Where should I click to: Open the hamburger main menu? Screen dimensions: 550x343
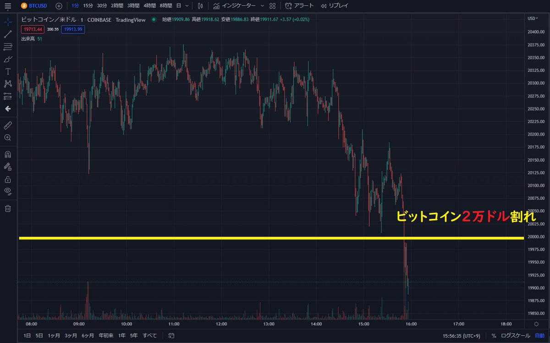8,6
